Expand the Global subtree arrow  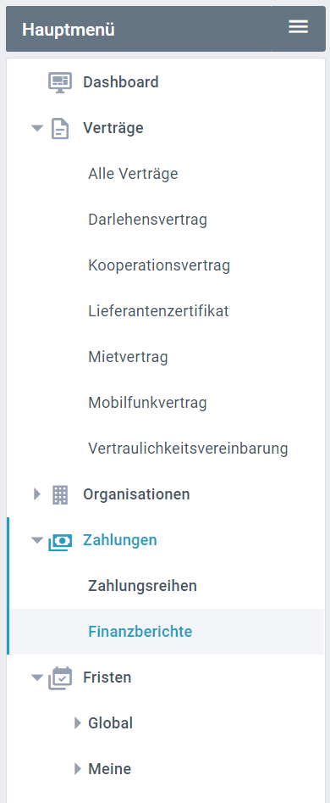point(78,723)
